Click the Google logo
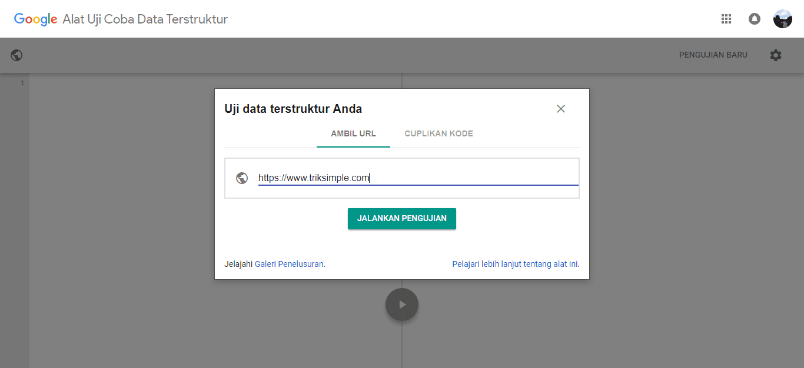The image size is (804, 368). coord(35,19)
